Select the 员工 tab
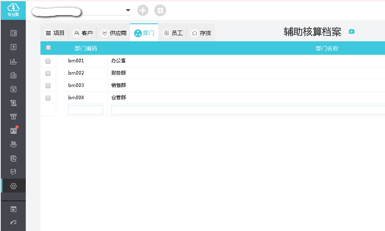Image resolution: width=385 pixels, height=231 pixels. pos(173,33)
